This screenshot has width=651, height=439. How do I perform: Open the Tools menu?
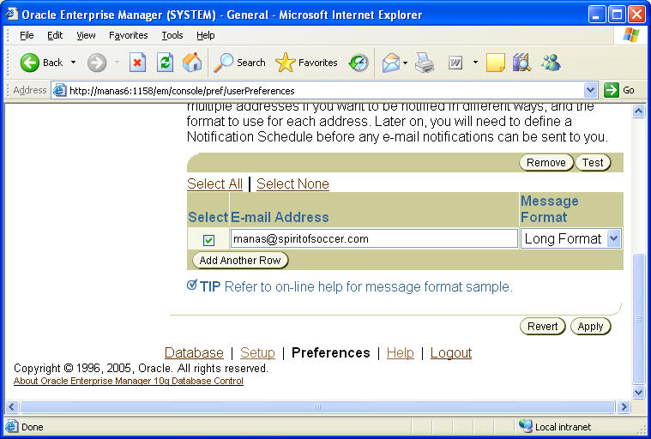pyautogui.click(x=172, y=35)
